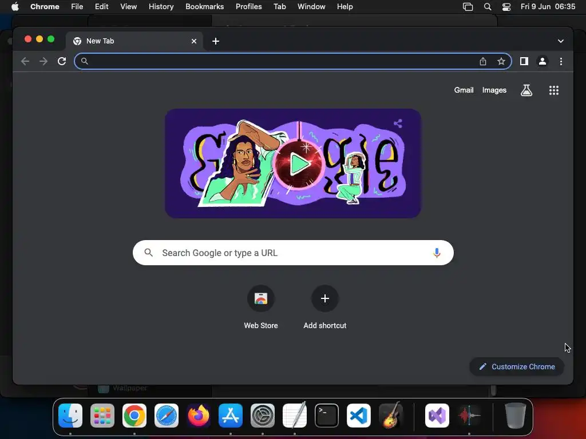Viewport: 586px width, 439px height.
Task: Open the Tab menu
Action: (279, 7)
